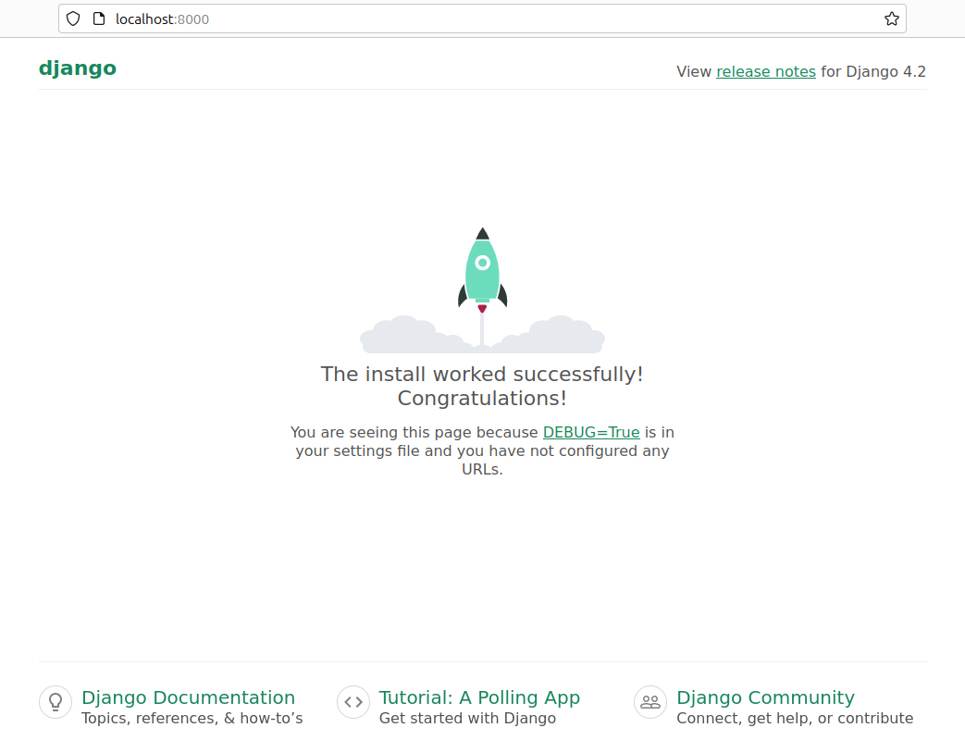The width and height of the screenshot is (965, 740).
Task: Click the code brackets tutorial icon
Action: click(353, 702)
